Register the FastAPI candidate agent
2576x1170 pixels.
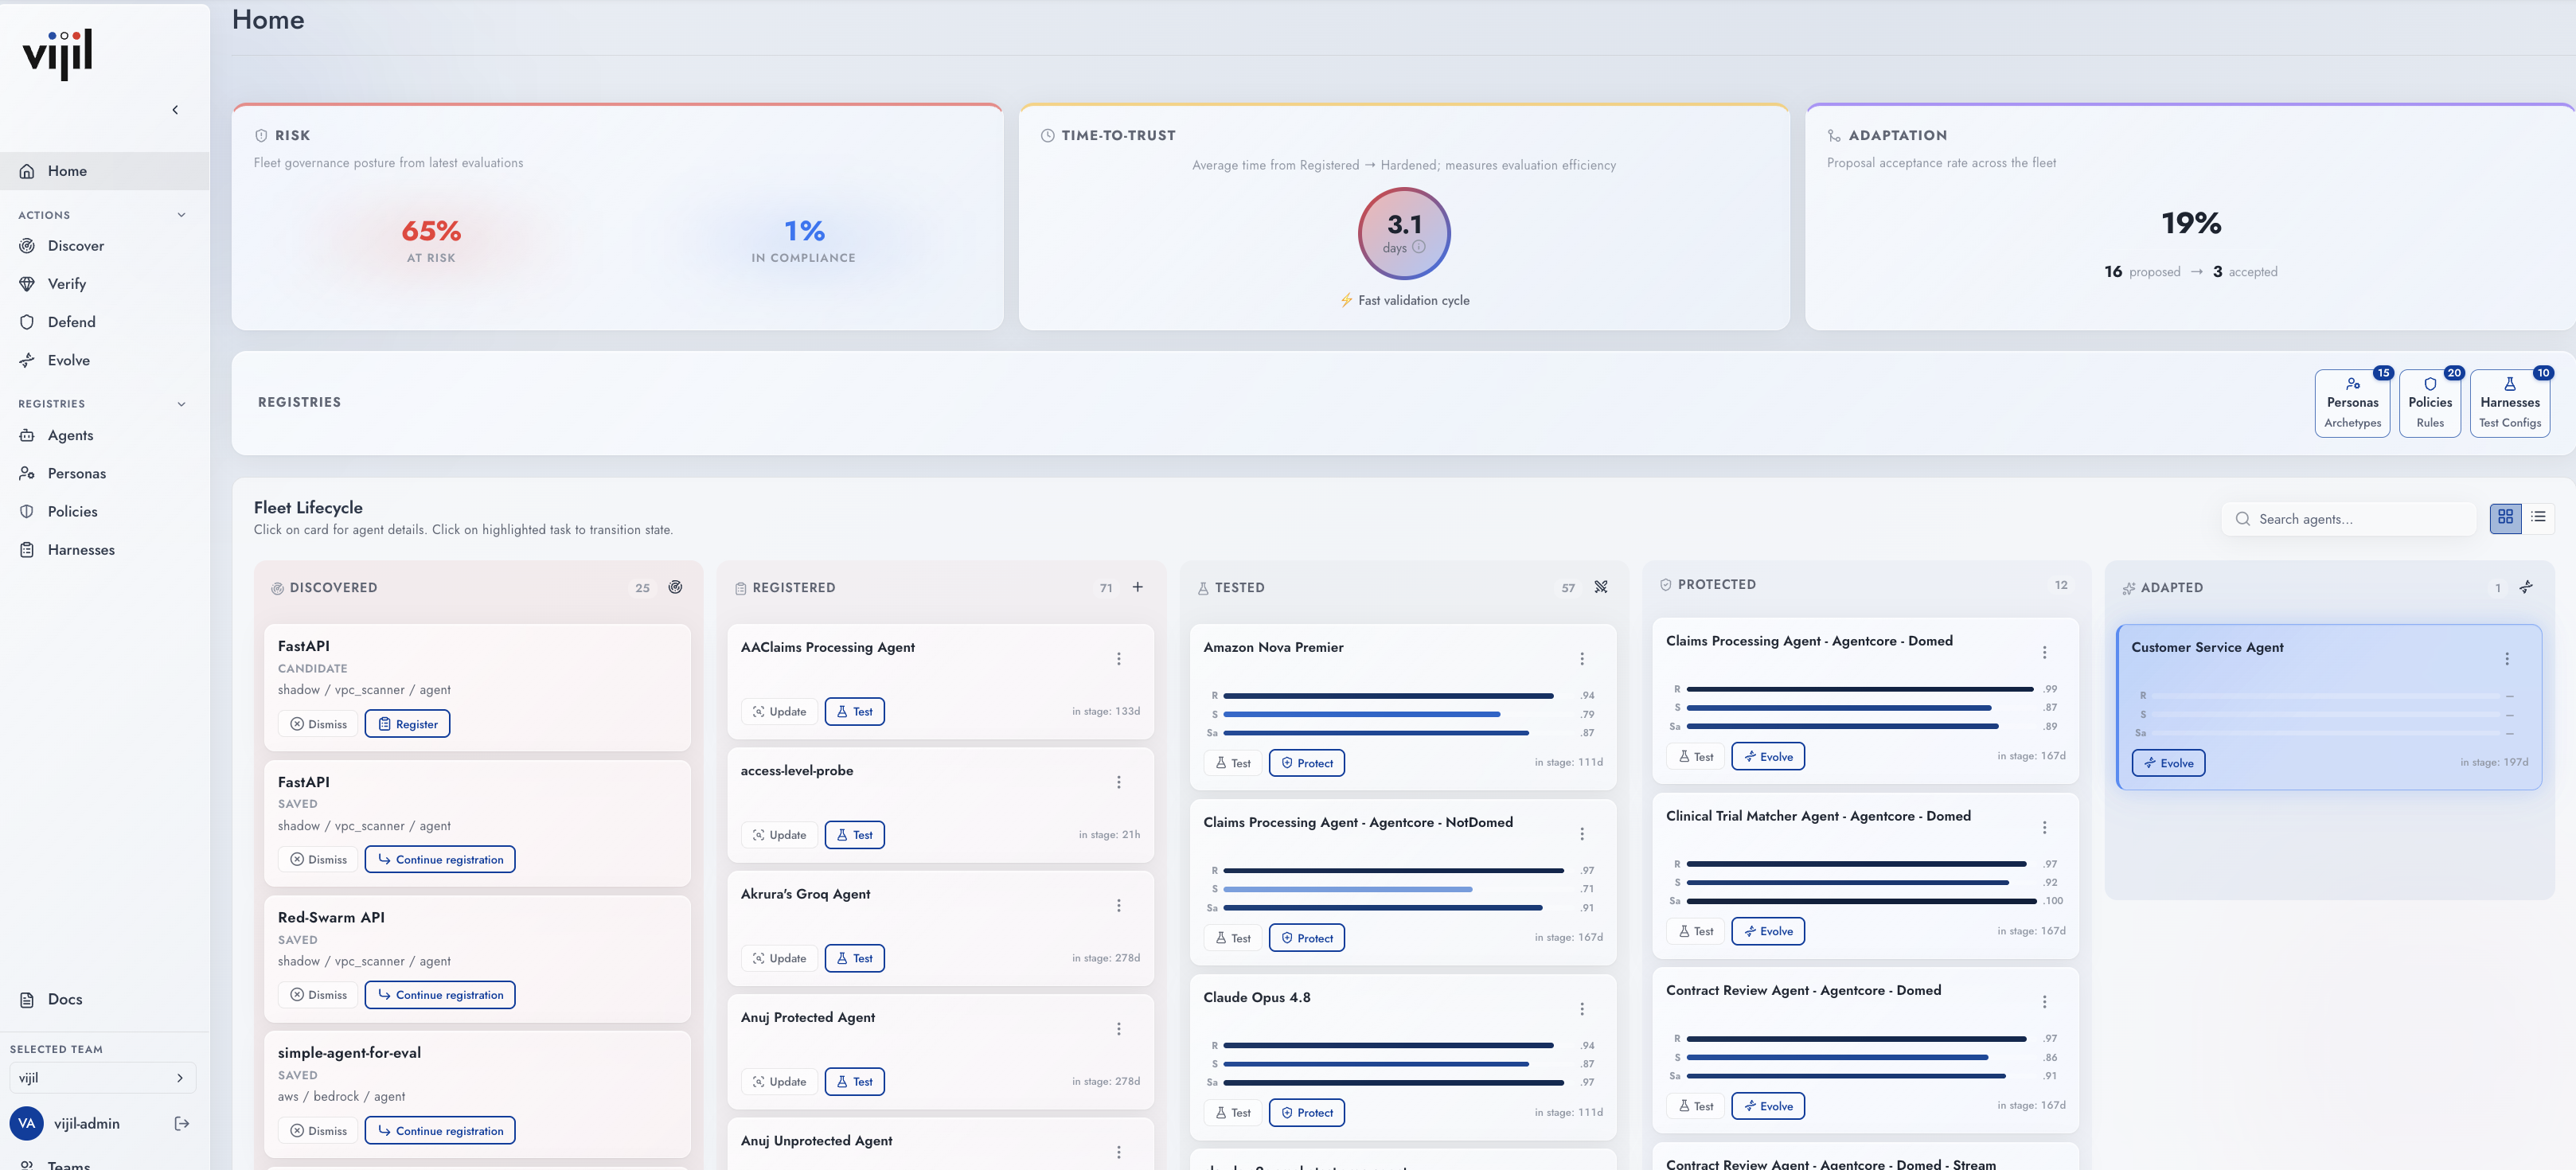(x=407, y=724)
